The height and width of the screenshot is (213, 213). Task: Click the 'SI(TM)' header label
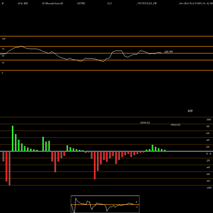(x=81, y=3)
